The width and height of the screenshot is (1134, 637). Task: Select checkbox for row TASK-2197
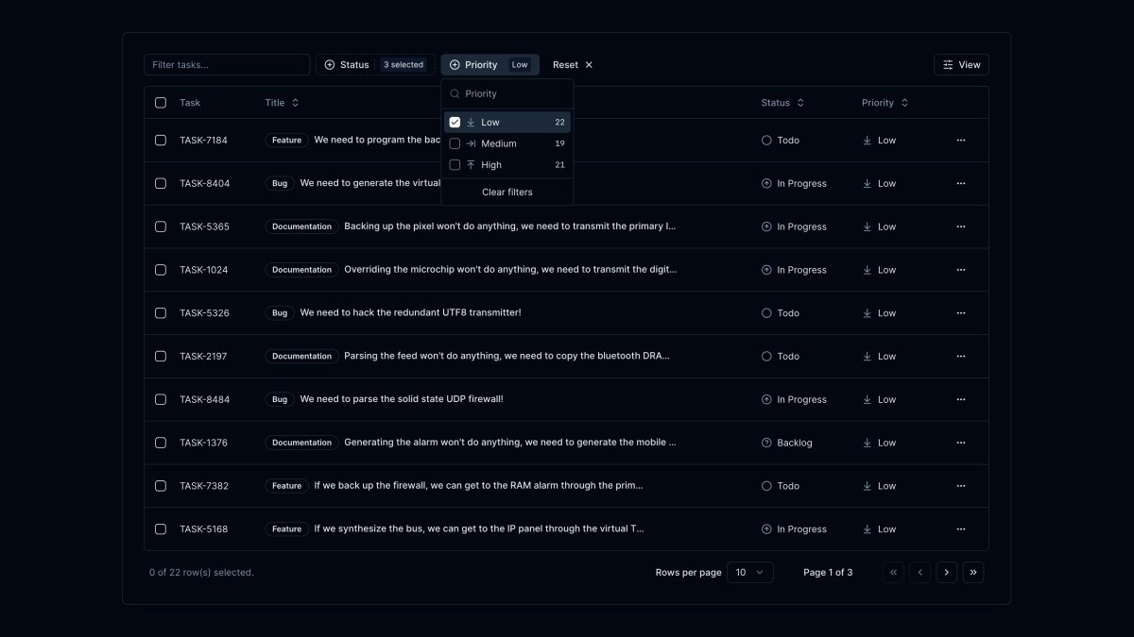click(x=161, y=356)
